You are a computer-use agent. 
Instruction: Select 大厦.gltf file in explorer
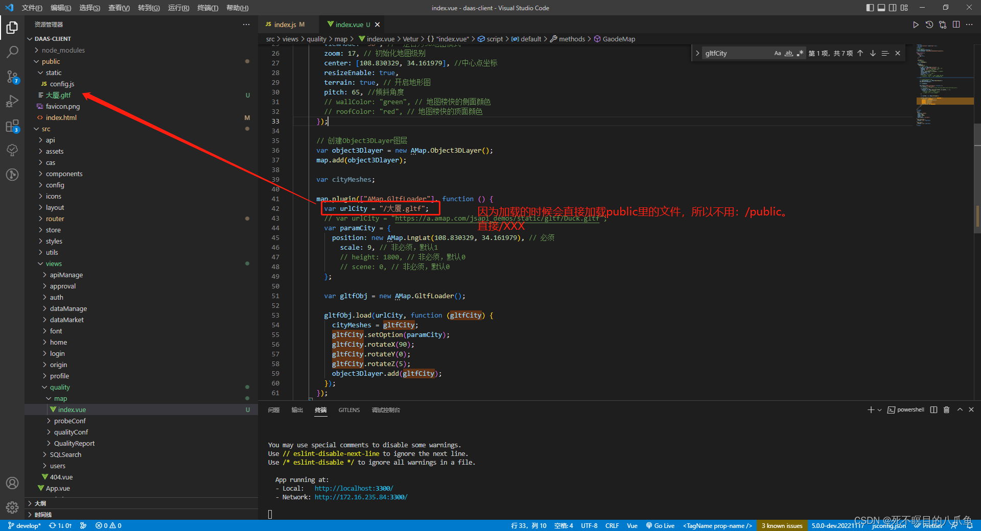[x=58, y=95]
